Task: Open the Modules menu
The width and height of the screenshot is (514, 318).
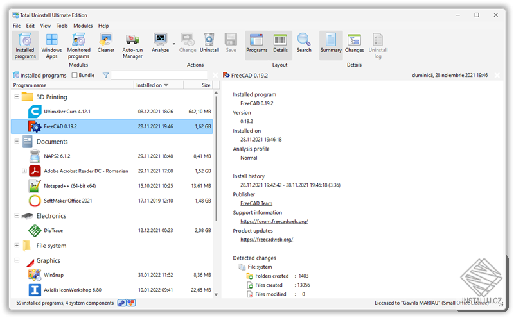Action: tap(83, 26)
